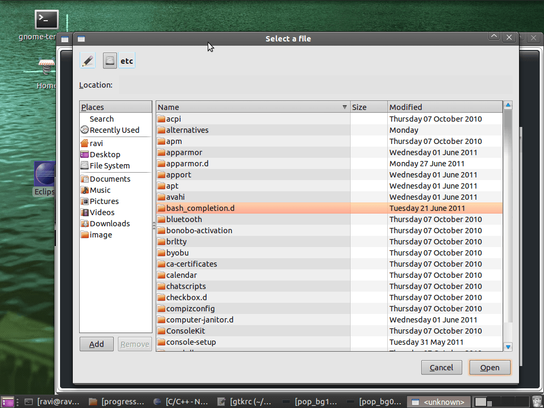Open the Pictures bookmark in Places
This screenshot has width=544, height=408.
(x=104, y=201)
